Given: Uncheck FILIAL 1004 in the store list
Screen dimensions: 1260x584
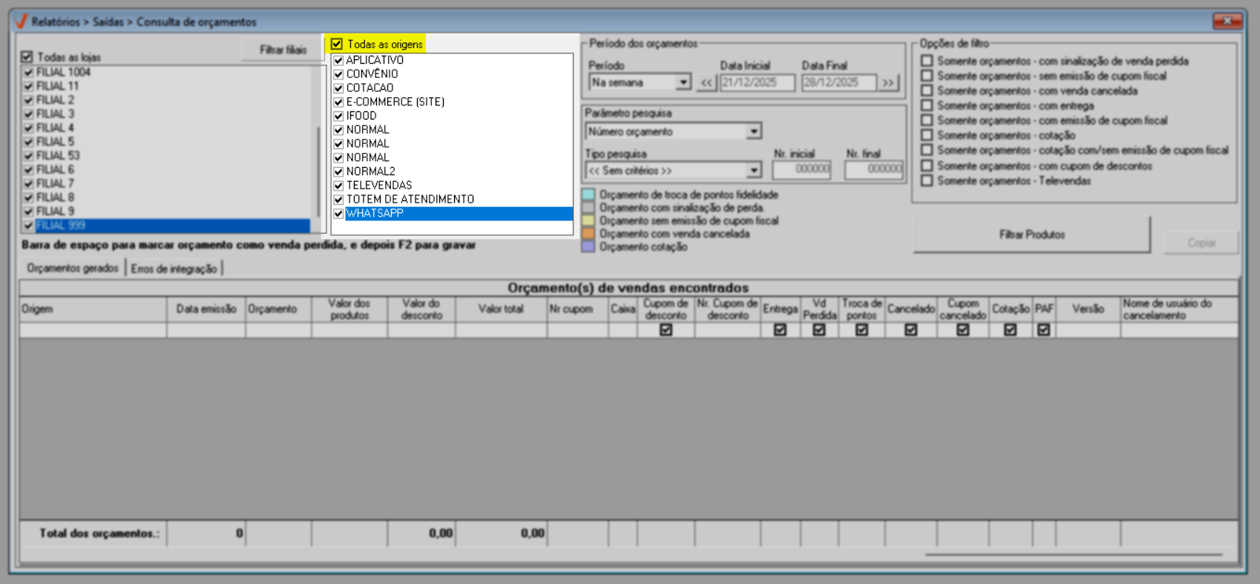Looking at the screenshot, I should (x=28, y=72).
